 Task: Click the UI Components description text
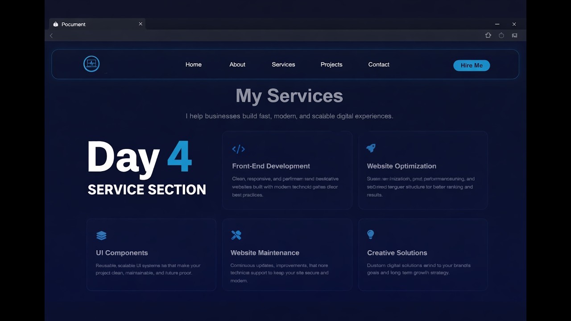tap(148, 269)
